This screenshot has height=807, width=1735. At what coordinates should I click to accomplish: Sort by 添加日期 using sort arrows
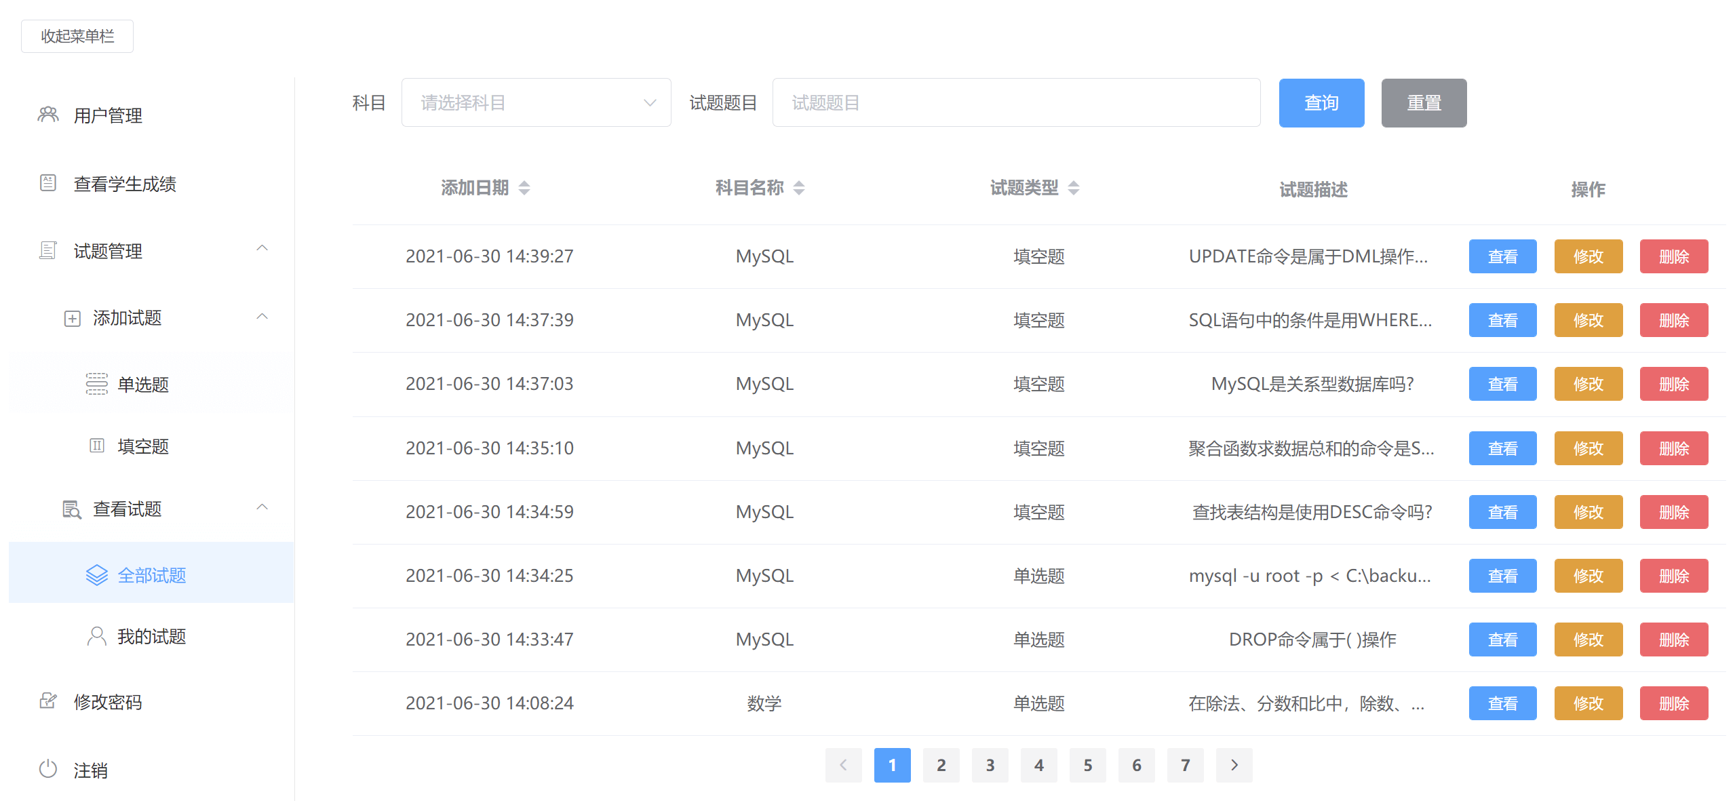click(x=524, y=188)
